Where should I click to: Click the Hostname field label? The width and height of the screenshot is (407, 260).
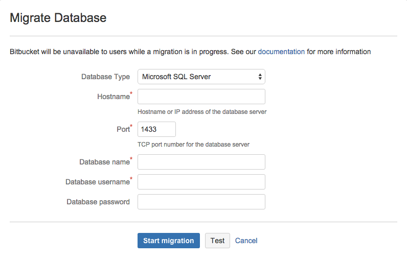(x=113, y=97)
